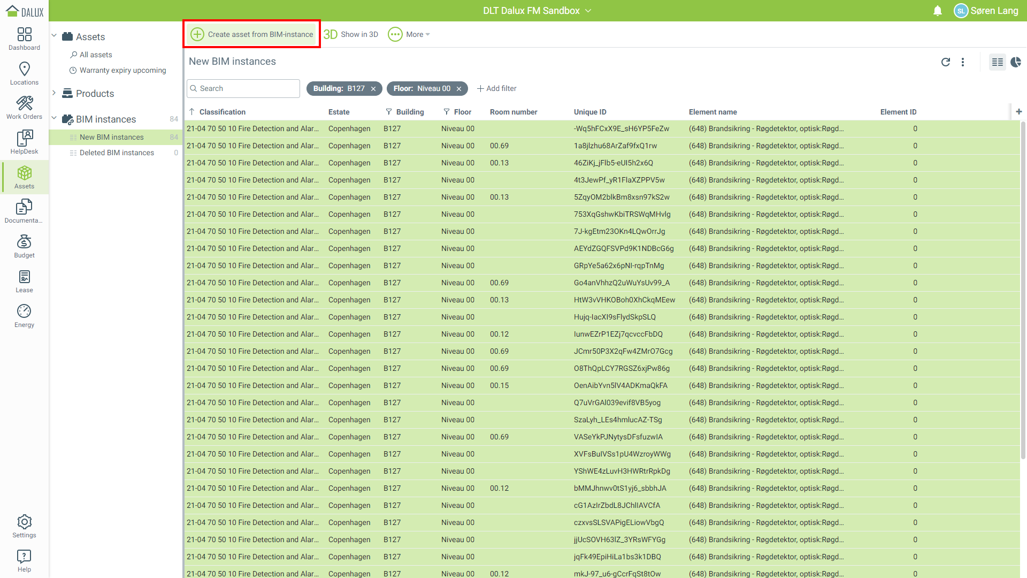This screenshot has height=578, width=1027.
Task: Switch to list view icon
Action: (997, 62)
